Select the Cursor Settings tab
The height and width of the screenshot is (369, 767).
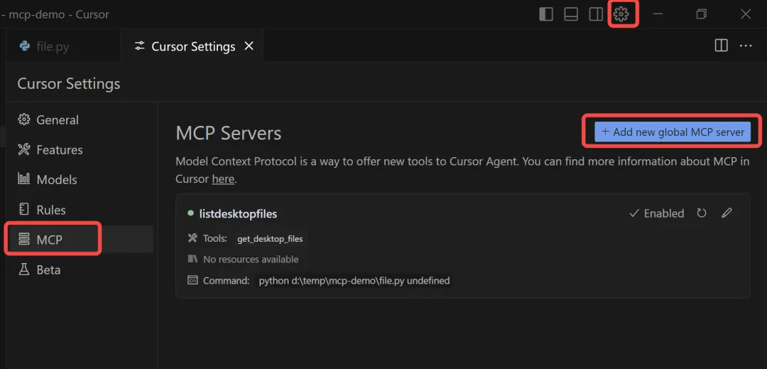coord(192,46)
